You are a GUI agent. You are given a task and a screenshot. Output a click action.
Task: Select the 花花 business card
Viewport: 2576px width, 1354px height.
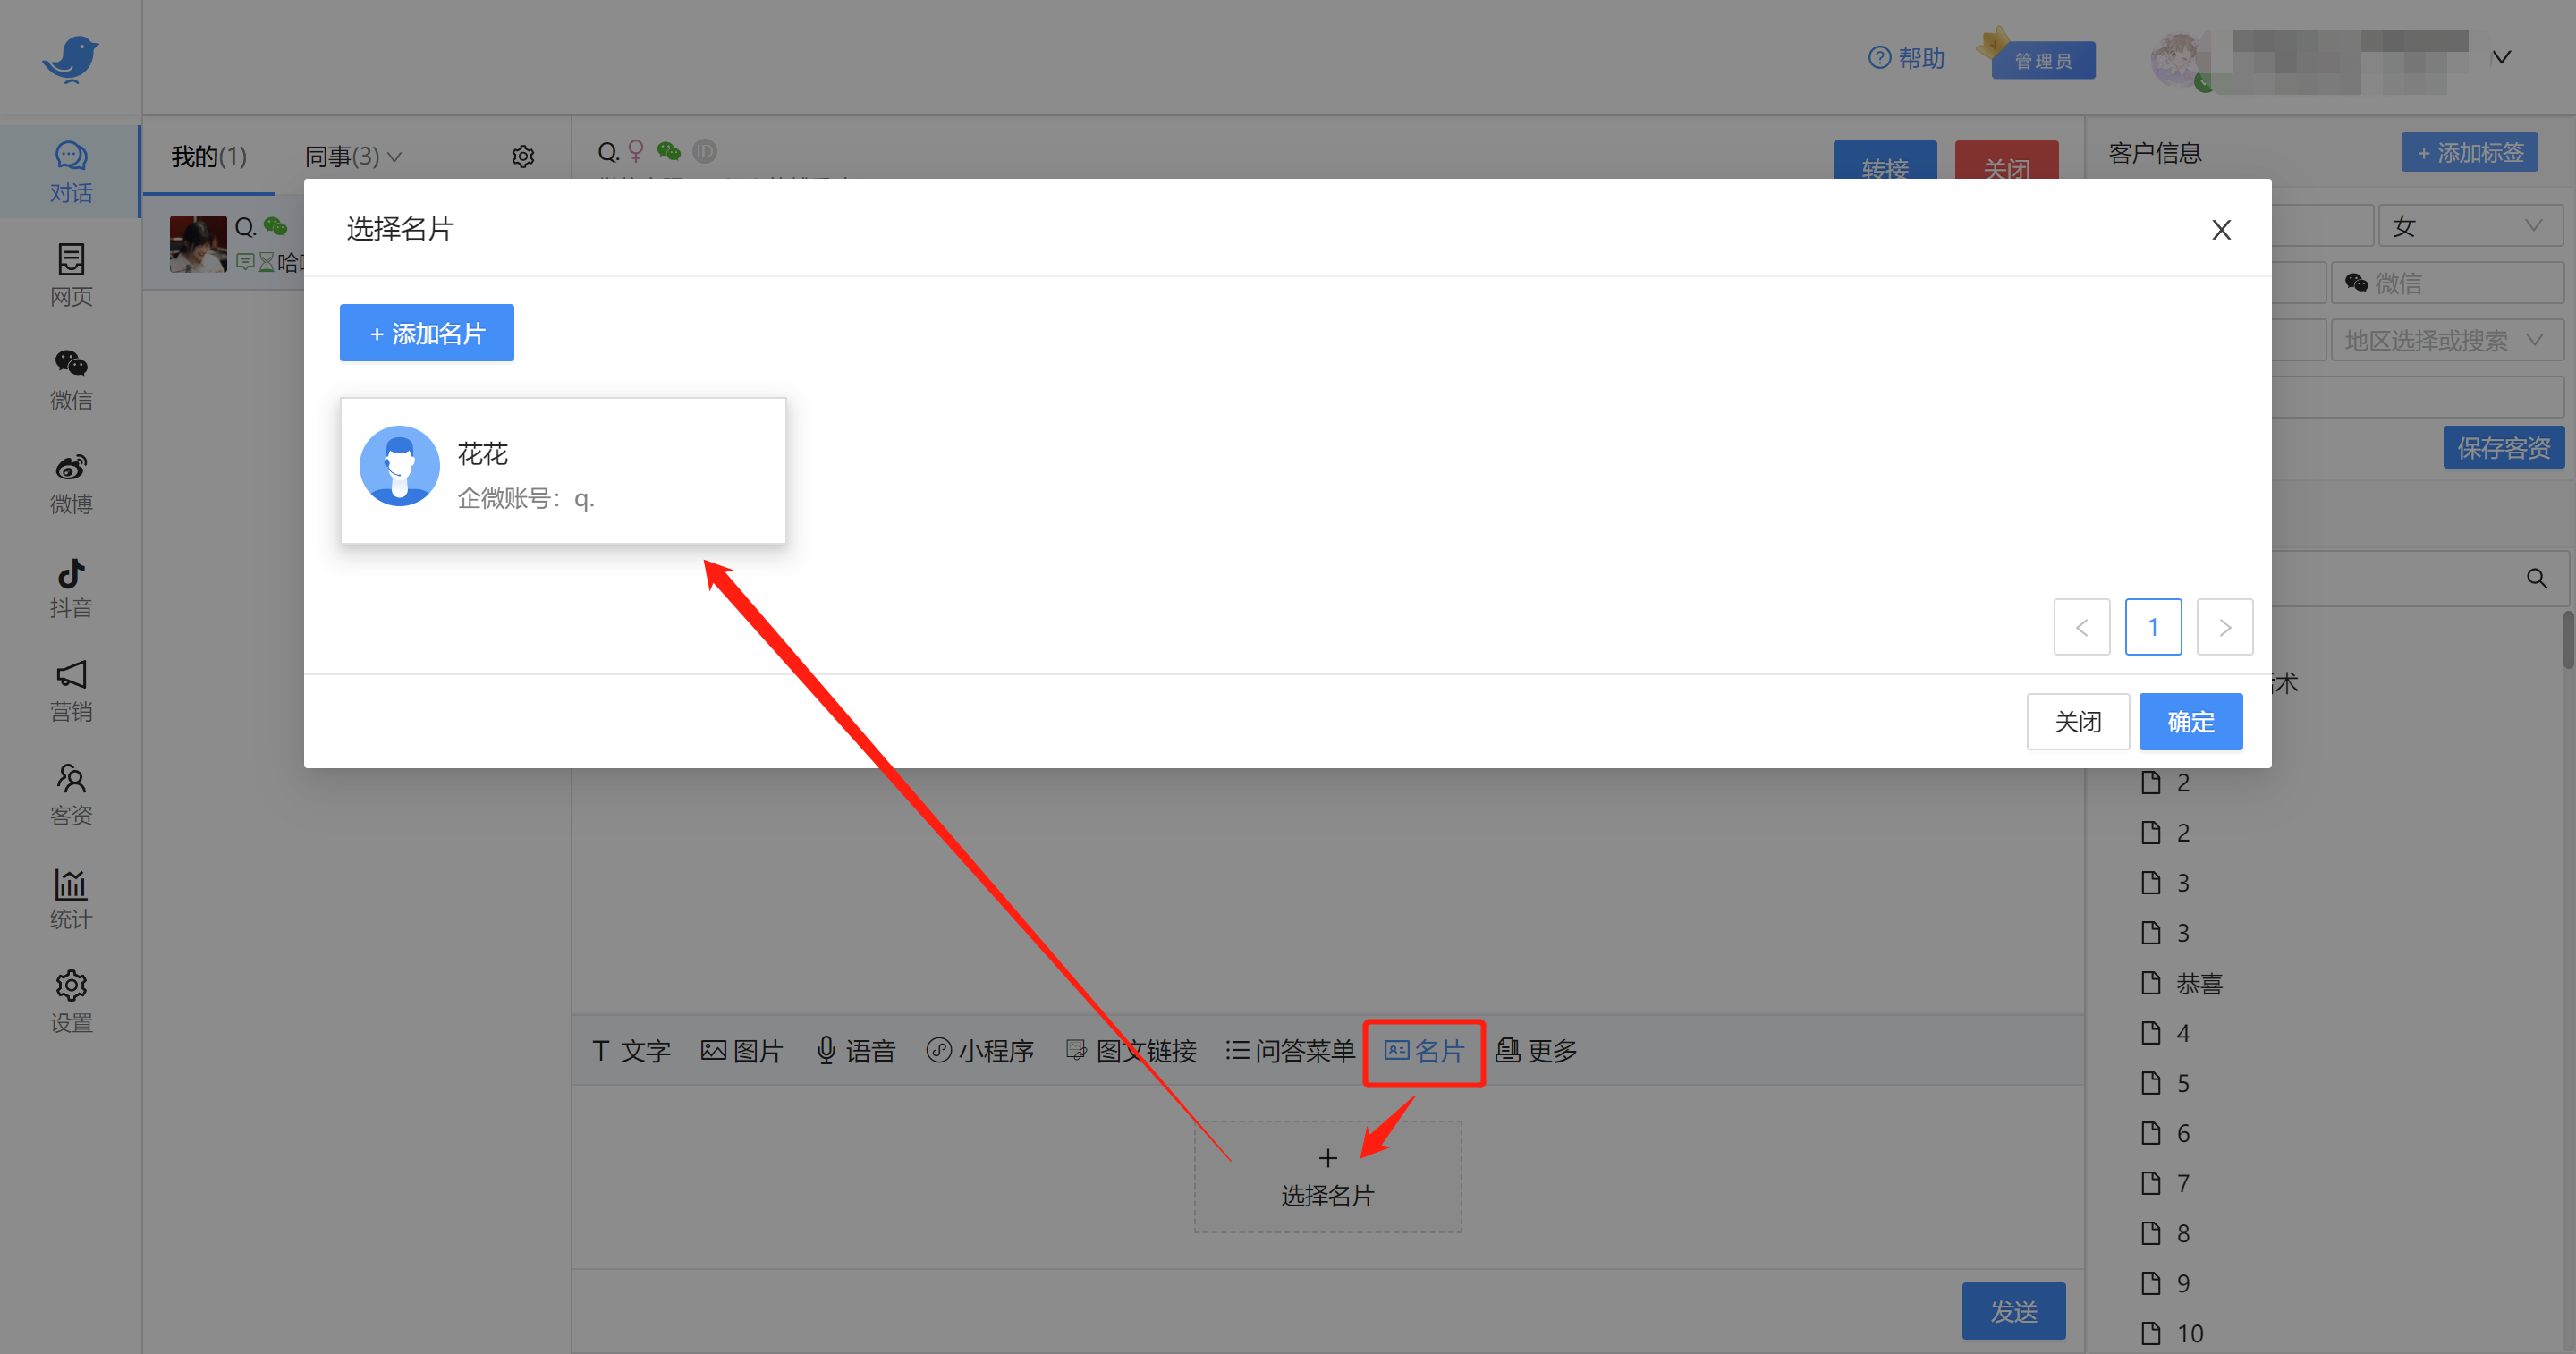coord(563,471)
